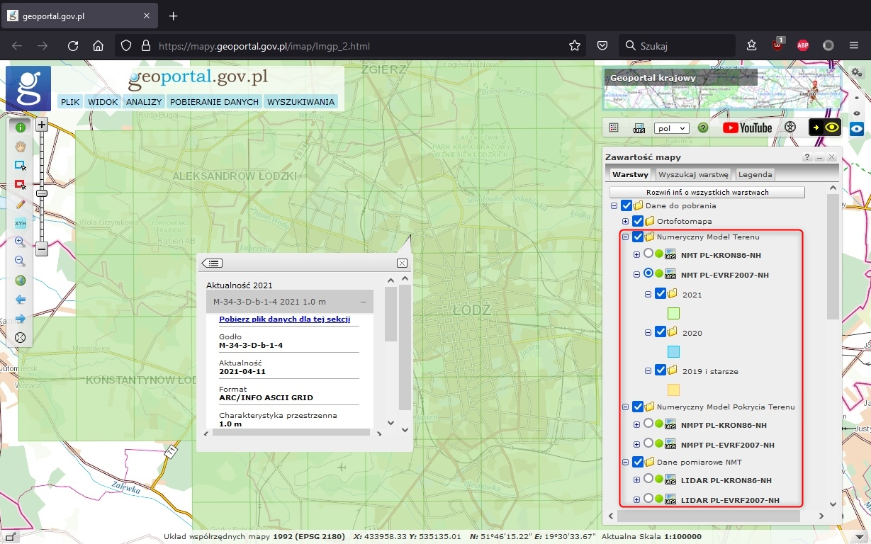Activate the hand pan tool
This screenshot has width=871, height=544.
pyautogui.click(x=20, y=147)
